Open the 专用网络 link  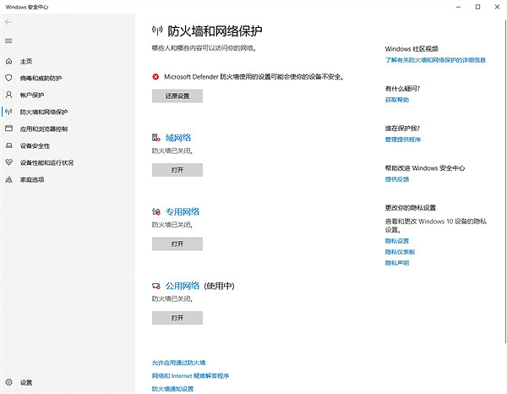point(182,211)
